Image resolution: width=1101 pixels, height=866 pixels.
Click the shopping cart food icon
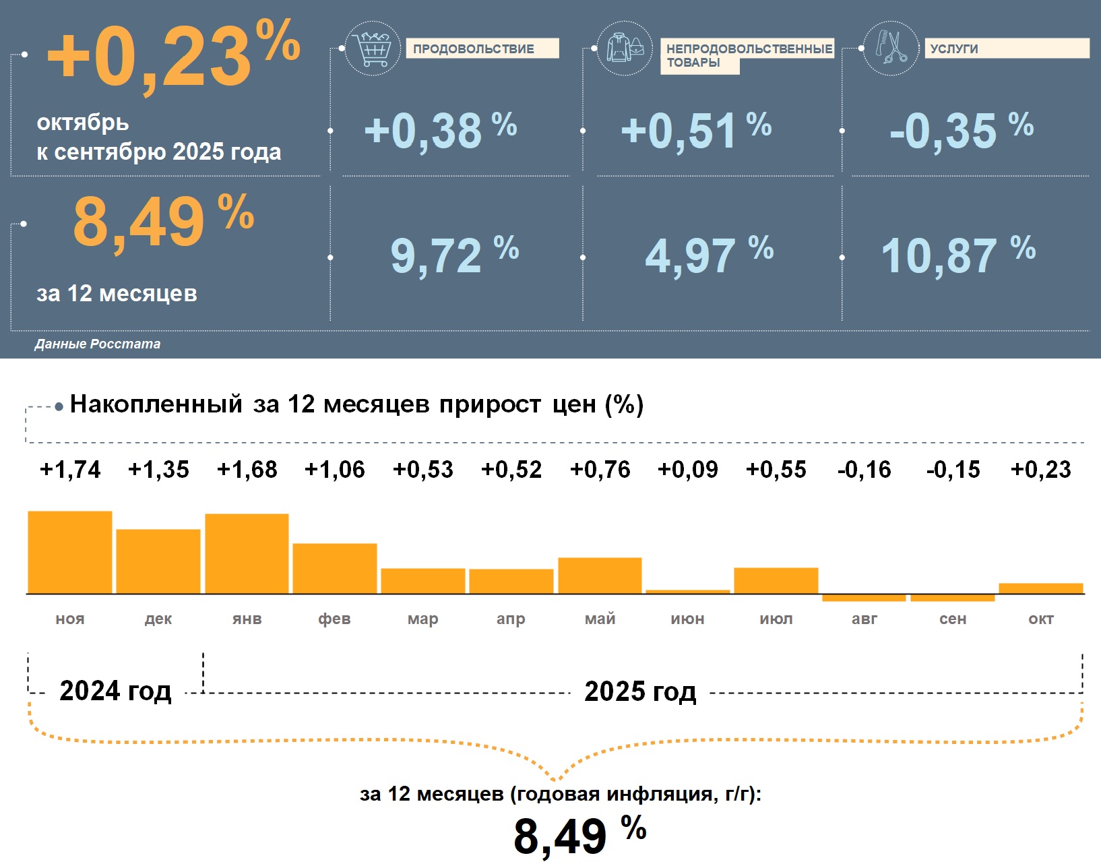tap(373, 49)
